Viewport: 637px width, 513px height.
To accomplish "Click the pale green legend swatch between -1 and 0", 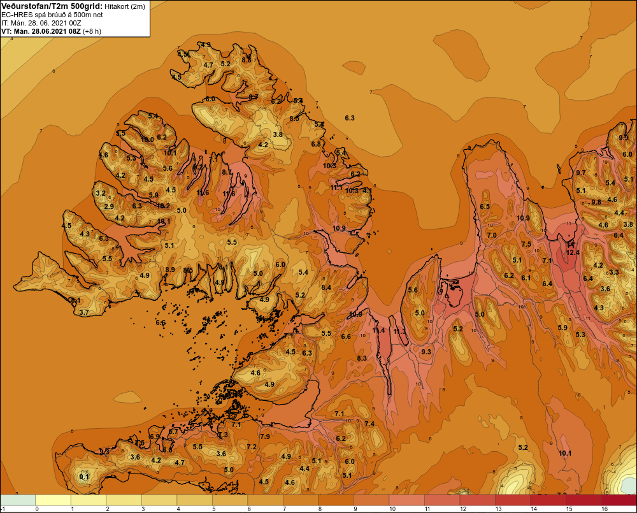I will pos(18,500).
